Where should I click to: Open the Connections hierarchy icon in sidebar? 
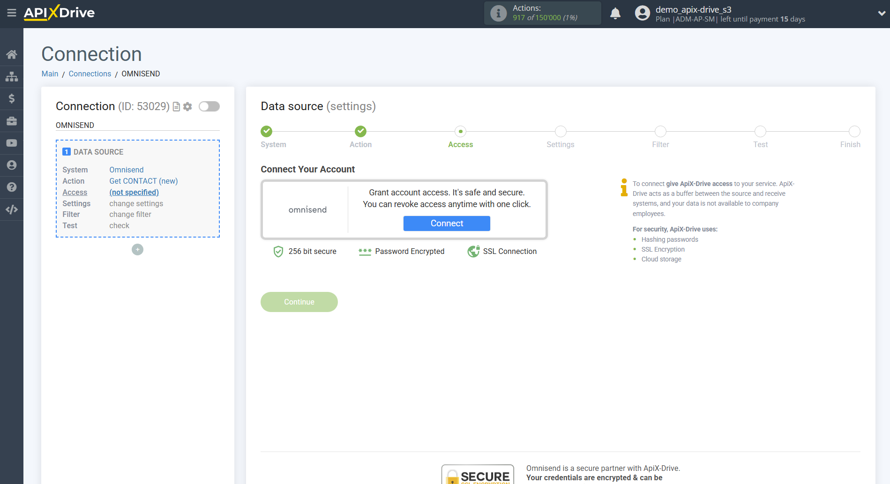click(x=12, y=76)
